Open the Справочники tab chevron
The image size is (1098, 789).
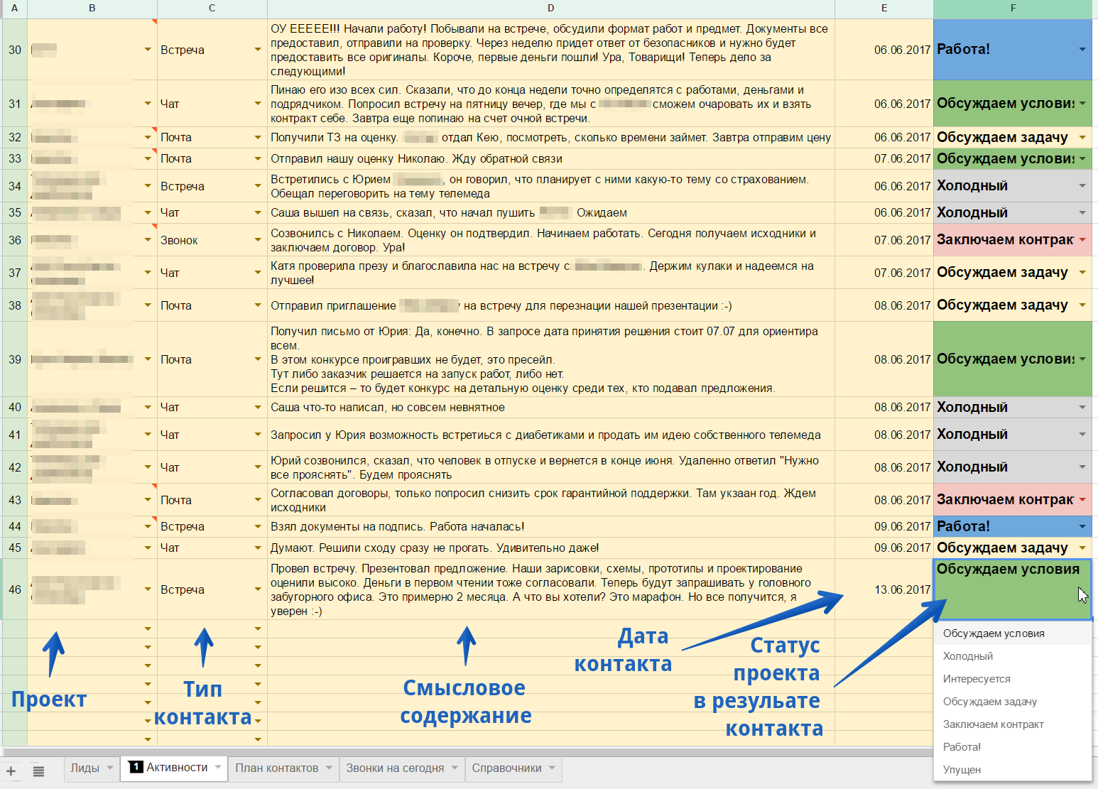(550, 769)
